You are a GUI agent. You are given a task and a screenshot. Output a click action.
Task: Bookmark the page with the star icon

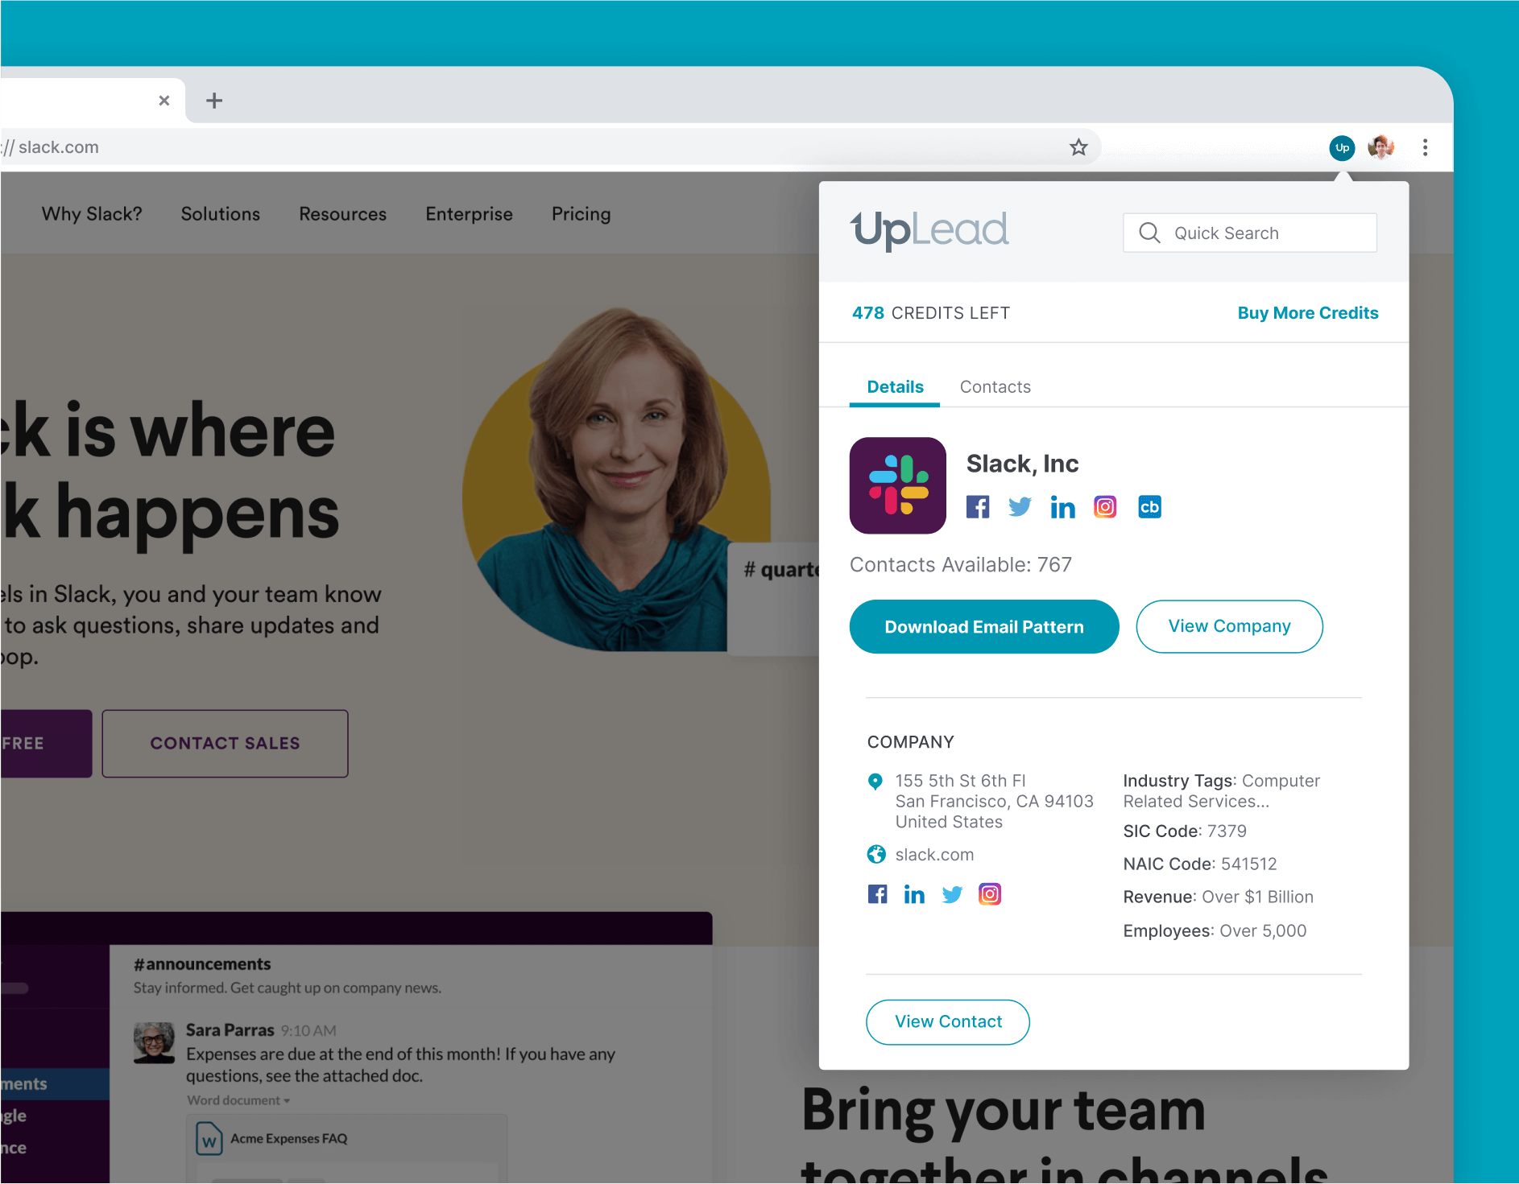(1078, 147)
